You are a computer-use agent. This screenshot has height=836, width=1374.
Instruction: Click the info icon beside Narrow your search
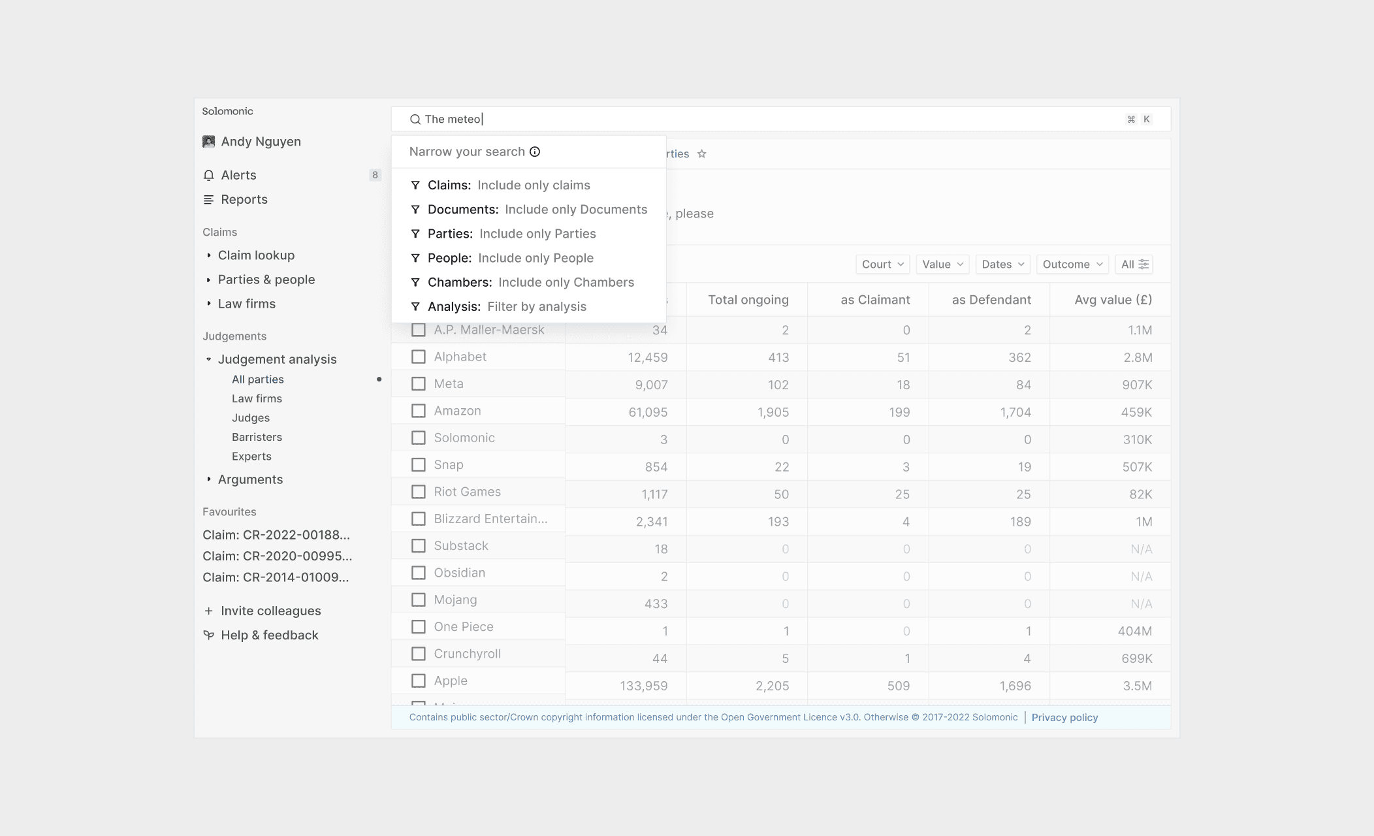tap(535, 152)
